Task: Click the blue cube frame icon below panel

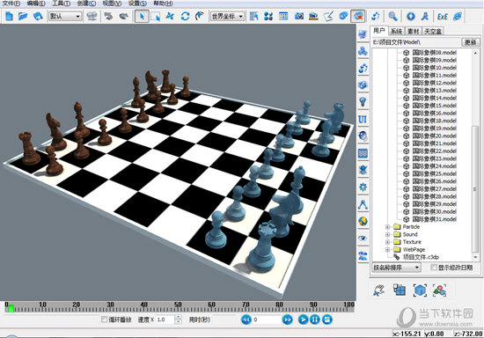Action: 420,290
